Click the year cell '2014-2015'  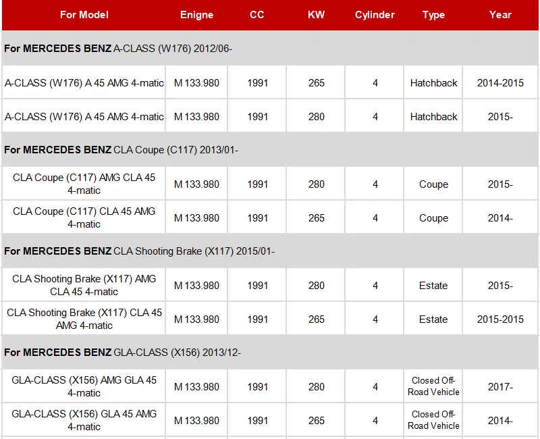pyautogui.click(x=500, y=82)
